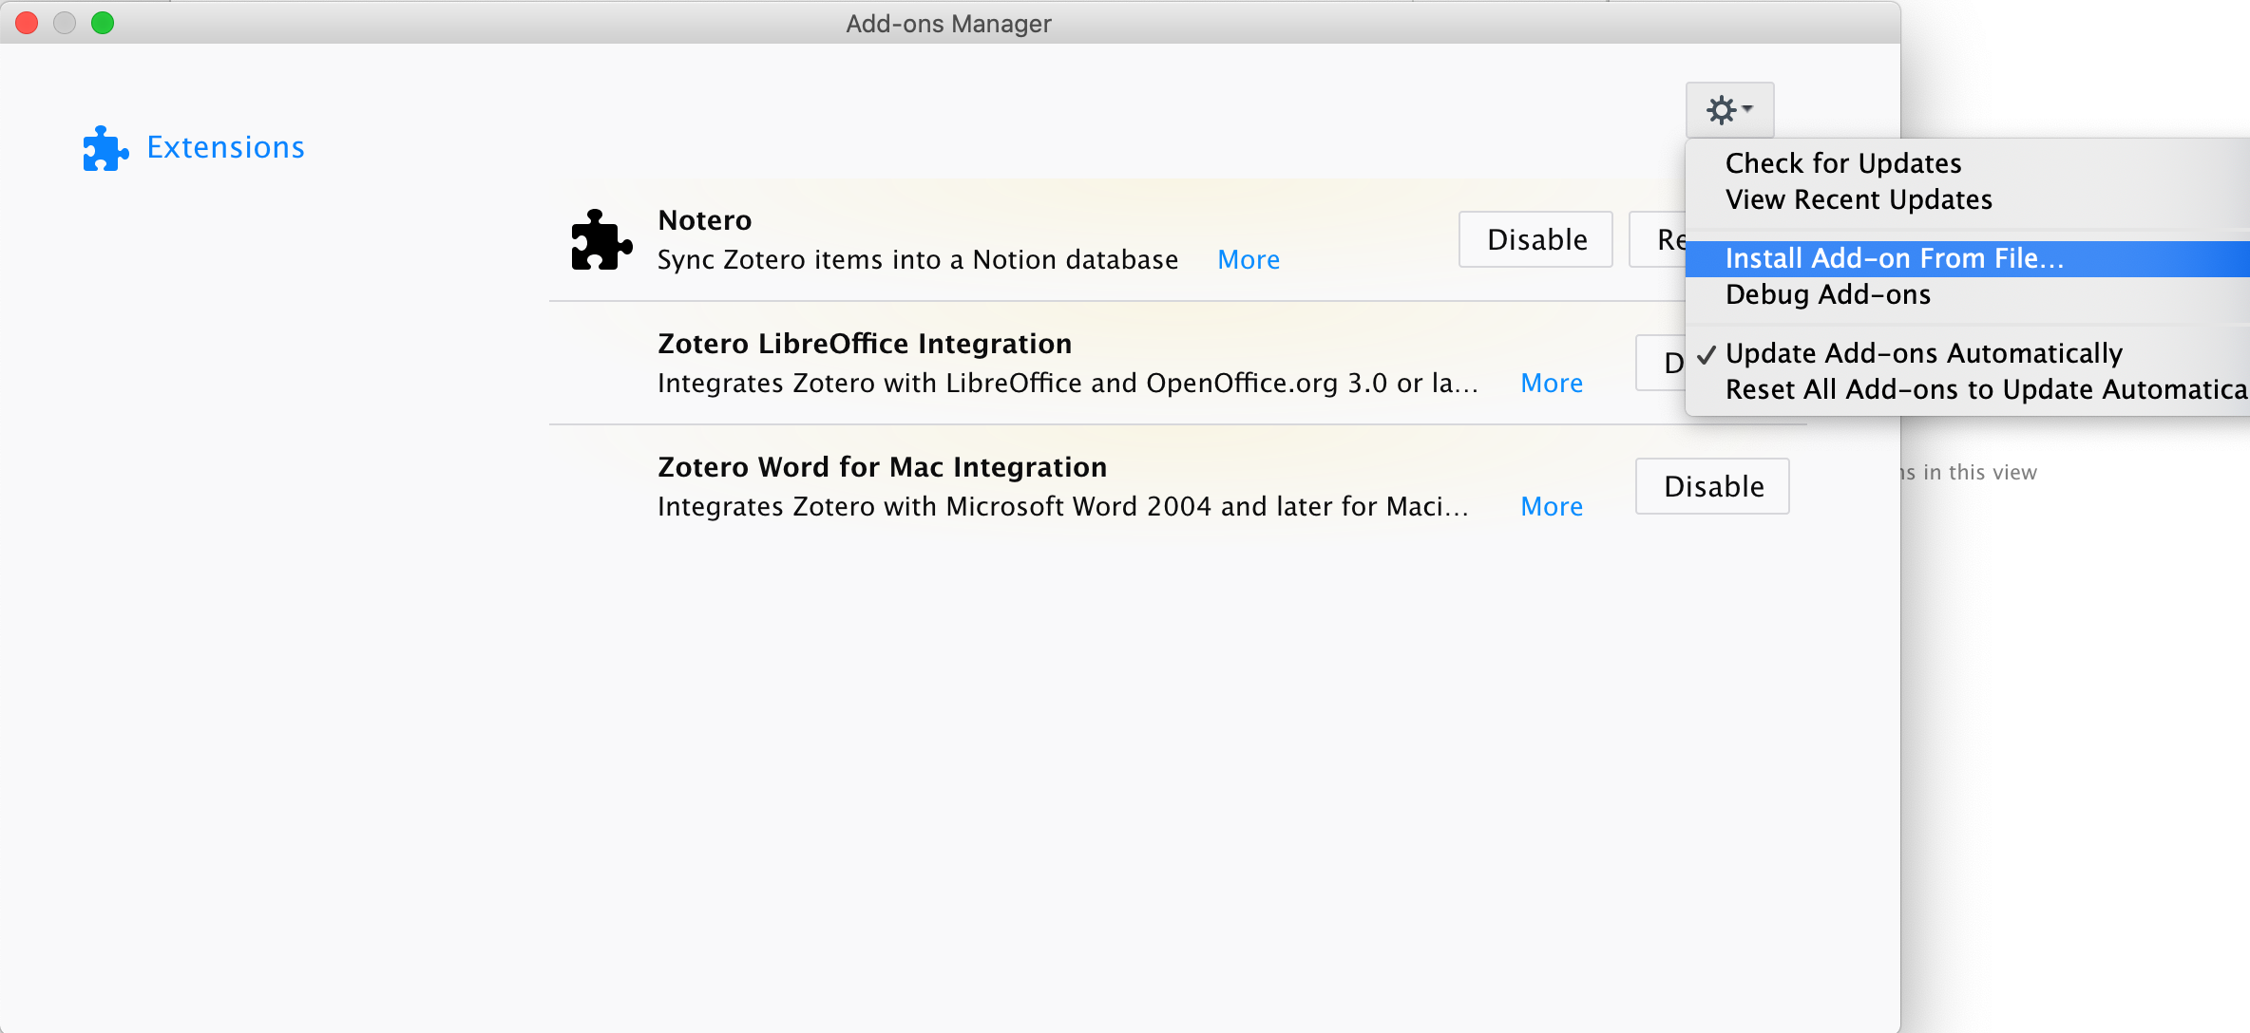The image size is (2250, 1033).
Task: Close the Add-ons Manager window
Action: pyautogui.click(x=27, y=23)
